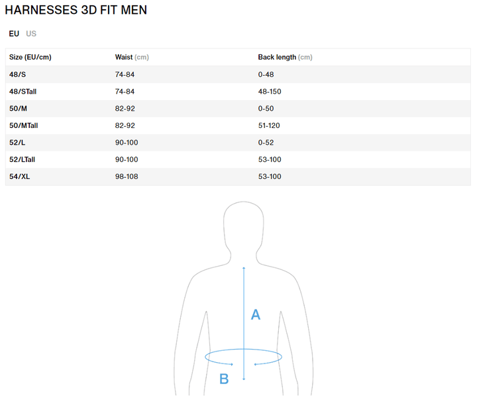Screen dimensions: 477x400
Task: Select the 52/LTall size row label
Action: click(24, 160)
